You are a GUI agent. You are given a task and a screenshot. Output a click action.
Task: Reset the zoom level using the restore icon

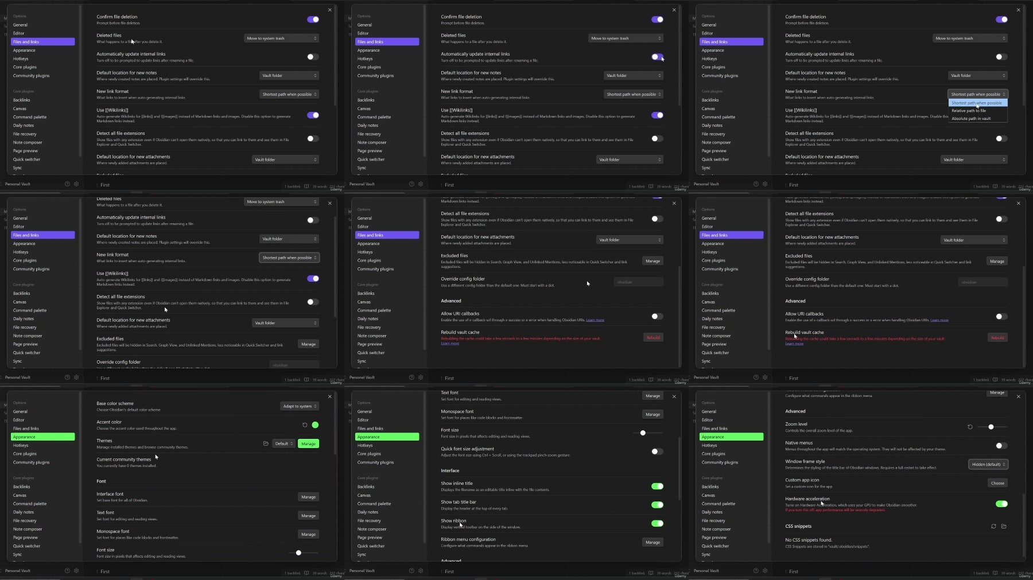click(970, 427)
